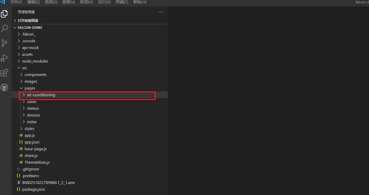Expand the 打开的编辑器 section
Image resolution: width=369 pixels, height=195 pixels.
[x=90, y=21]
